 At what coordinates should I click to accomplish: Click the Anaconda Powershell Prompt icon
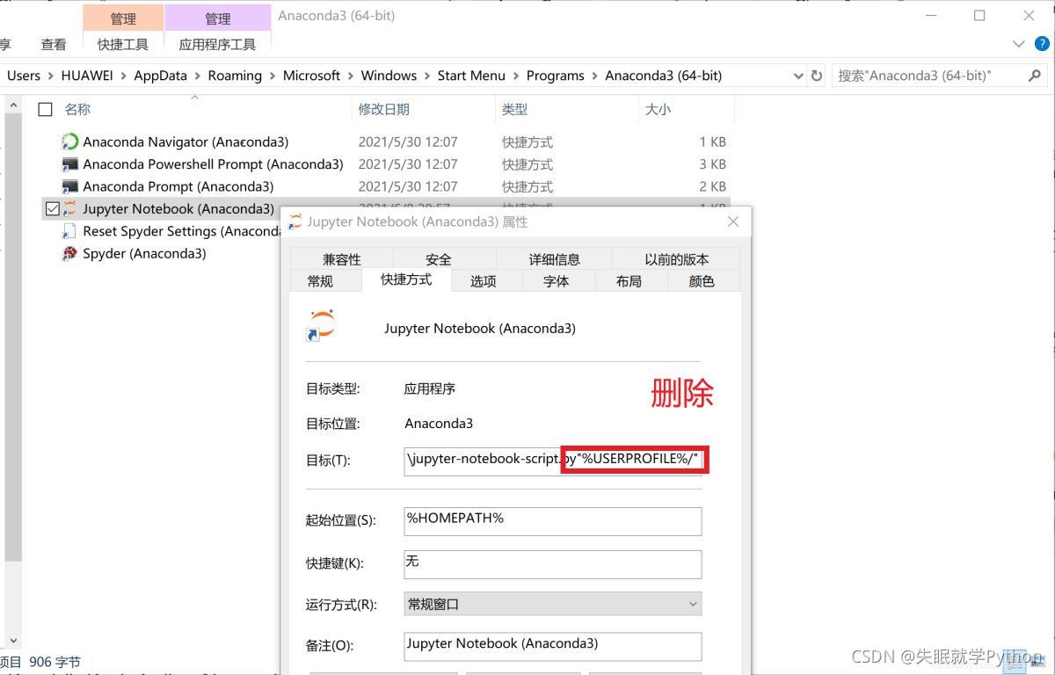pos(69,164)
